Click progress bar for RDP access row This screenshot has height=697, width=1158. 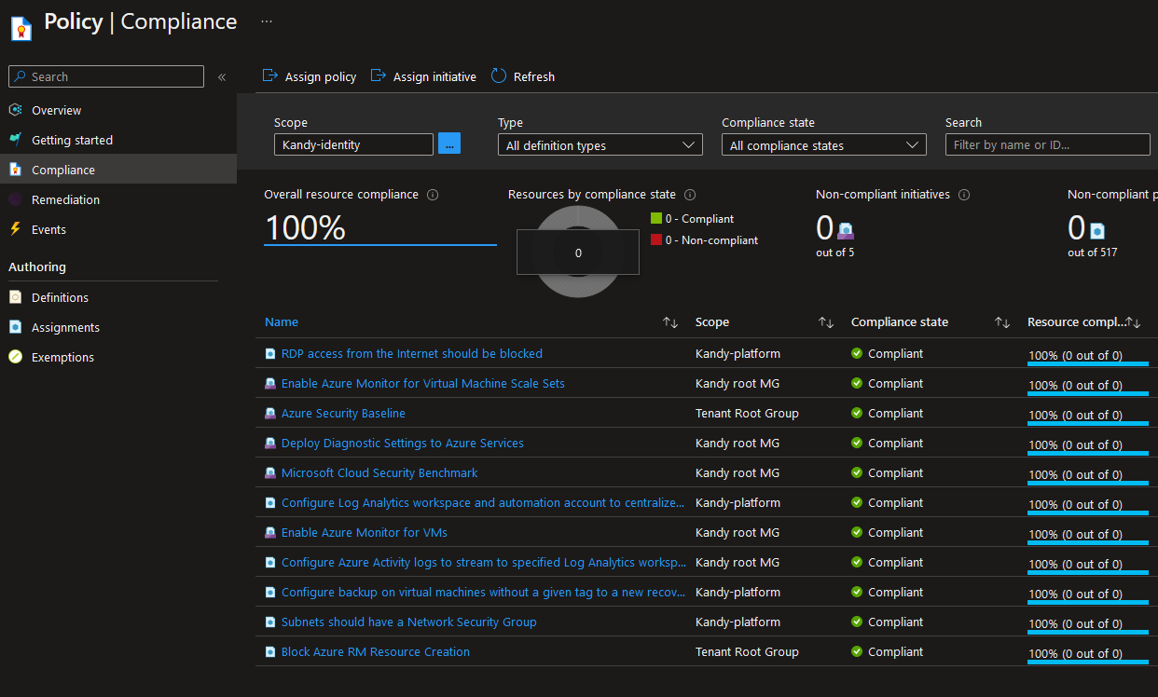1088,364
